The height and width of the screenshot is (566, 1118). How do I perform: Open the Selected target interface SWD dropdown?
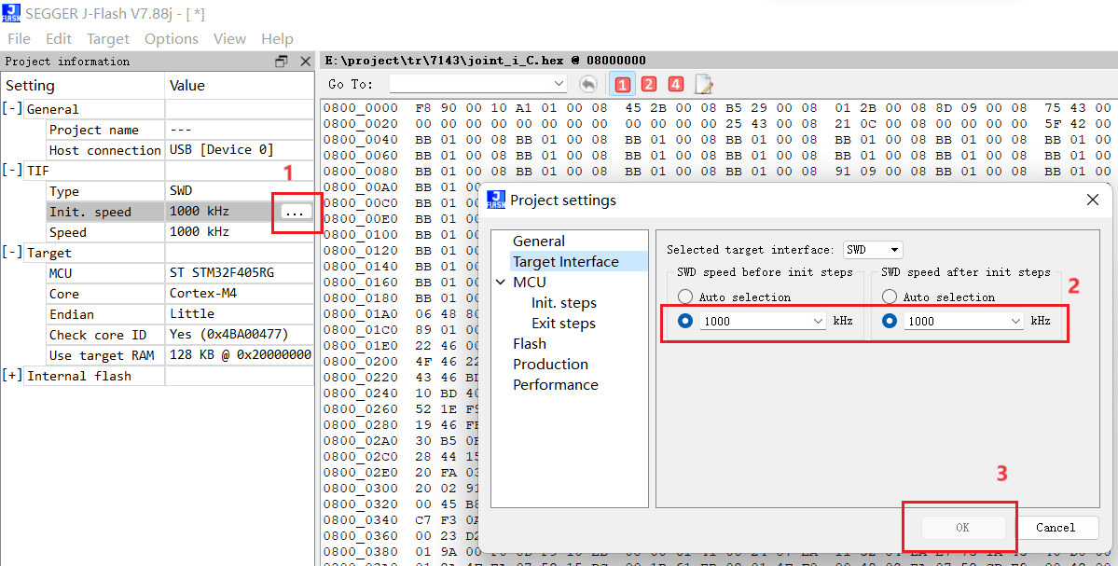point(873,250)
